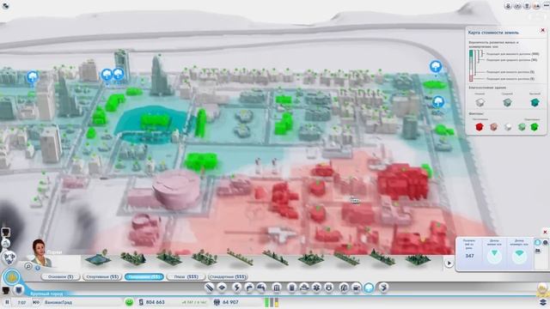Click the bright green positive factor swatch
Image resolution: width=550 pixels, height=309 pixels.
(x=535, y=127)
